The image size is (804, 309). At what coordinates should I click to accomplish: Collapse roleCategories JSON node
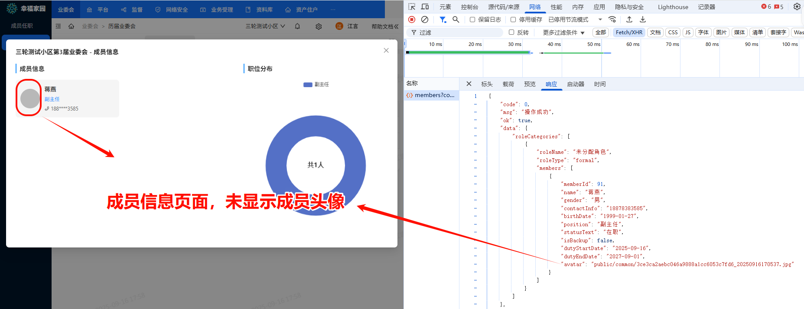pyautogui.click(x=475, y=136)
